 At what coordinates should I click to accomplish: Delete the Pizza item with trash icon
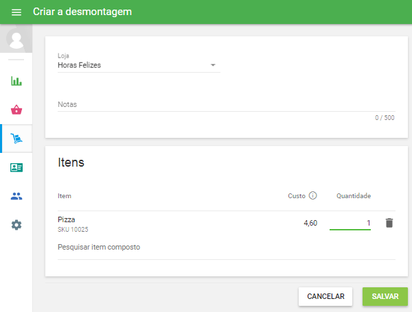click(x=389, y=223)
